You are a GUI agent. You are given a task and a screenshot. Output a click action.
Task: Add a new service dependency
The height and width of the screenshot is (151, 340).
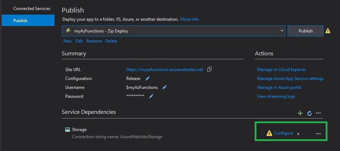pyautogui.click(x=300, y=113)
